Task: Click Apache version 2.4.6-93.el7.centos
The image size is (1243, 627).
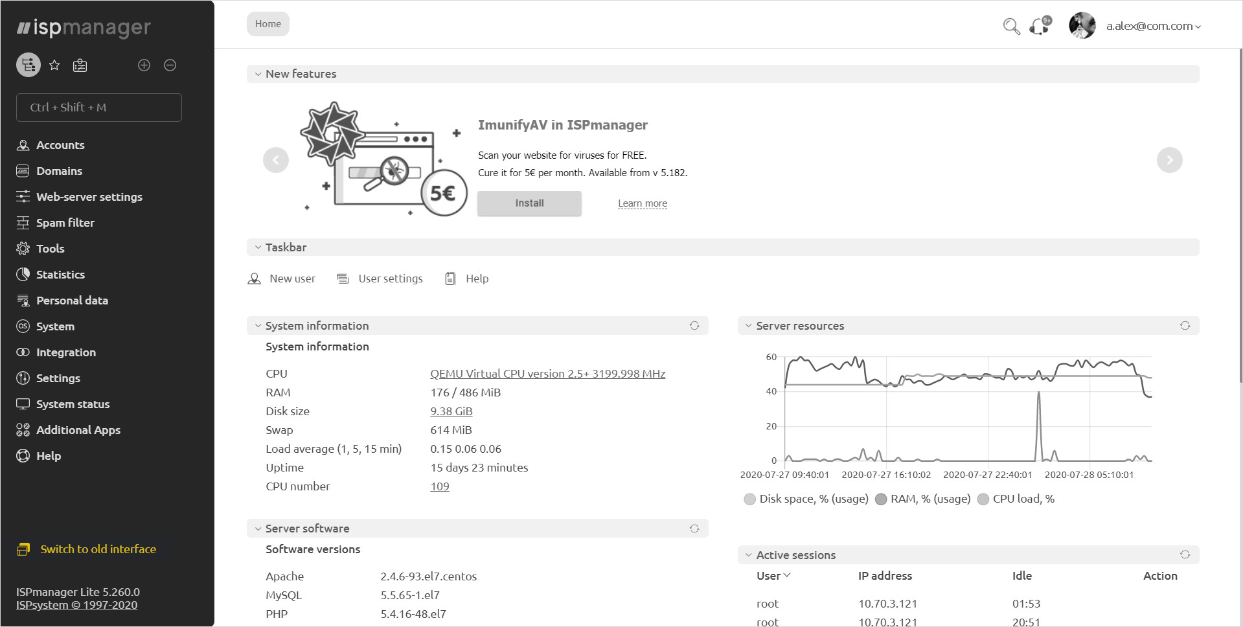Action: (x=429, y=576)
